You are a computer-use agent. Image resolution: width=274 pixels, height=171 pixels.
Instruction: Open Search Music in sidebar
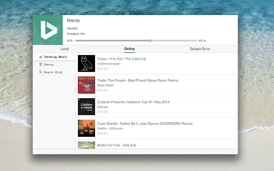(x=54, y=72)
